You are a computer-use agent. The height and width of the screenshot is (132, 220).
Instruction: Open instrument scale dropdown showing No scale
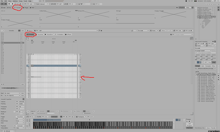pos(143,30)
